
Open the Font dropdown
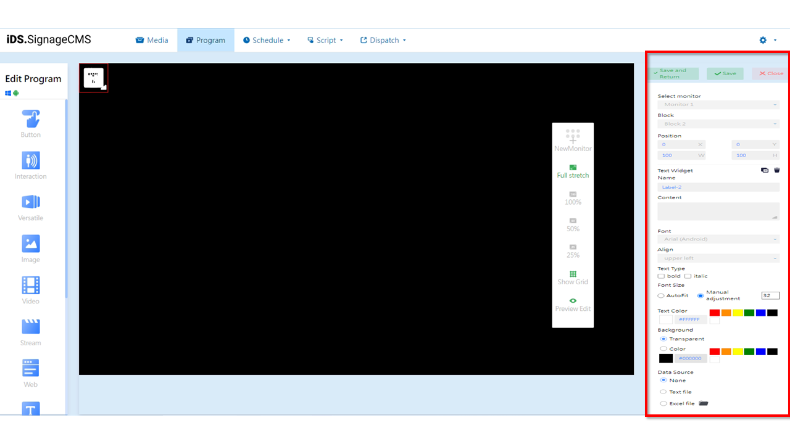718,239
